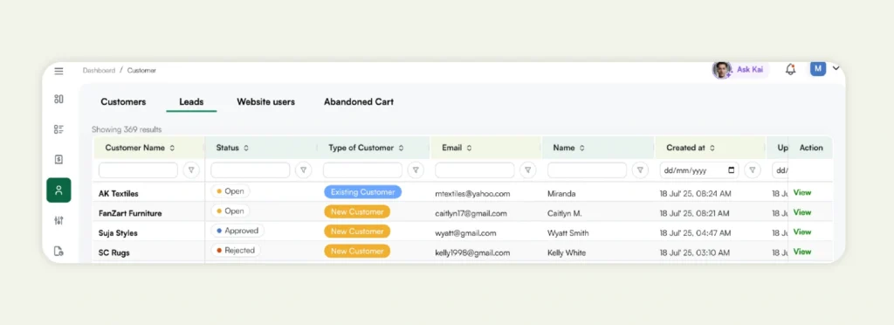The width and height of the screenshot is (894, 325).
Task: Click the Open status of FanZart Furniture
Action: (x=230, y=211)
